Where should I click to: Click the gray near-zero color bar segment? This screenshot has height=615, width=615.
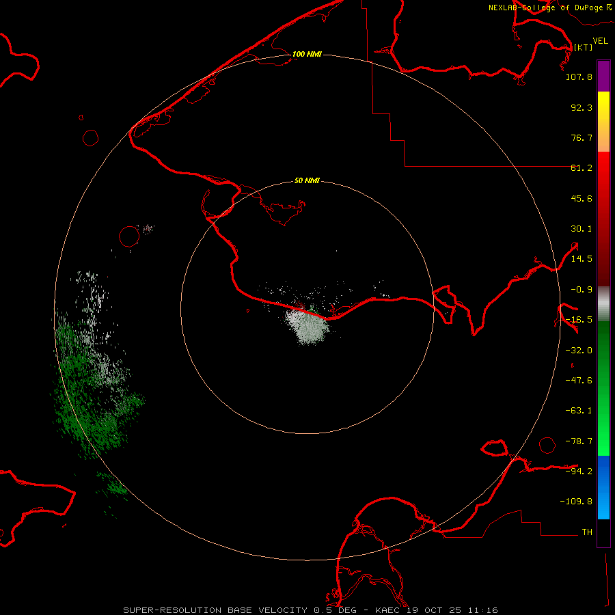click(x=603, y=304)
